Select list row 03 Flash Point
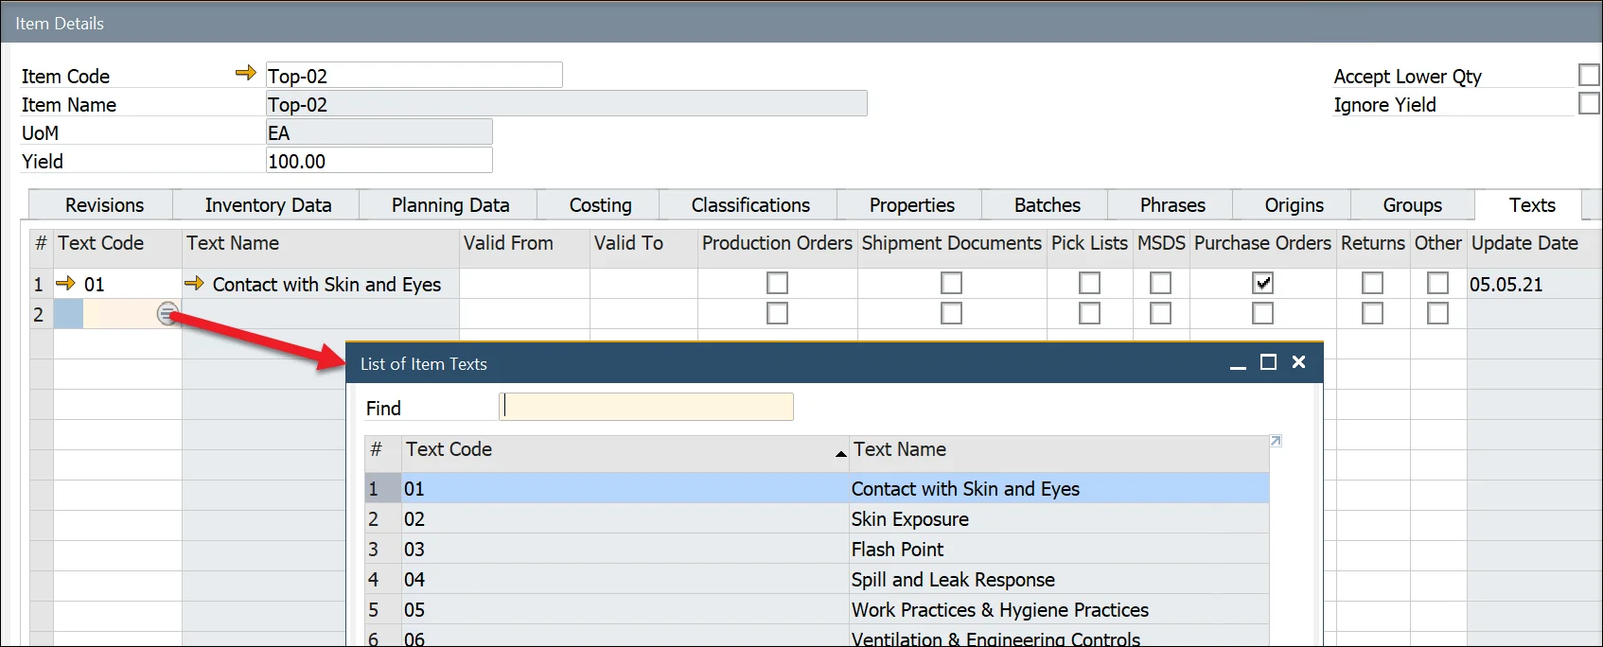Image resolution: width=1603 pixels, height=647 pixels. [817, 549]
